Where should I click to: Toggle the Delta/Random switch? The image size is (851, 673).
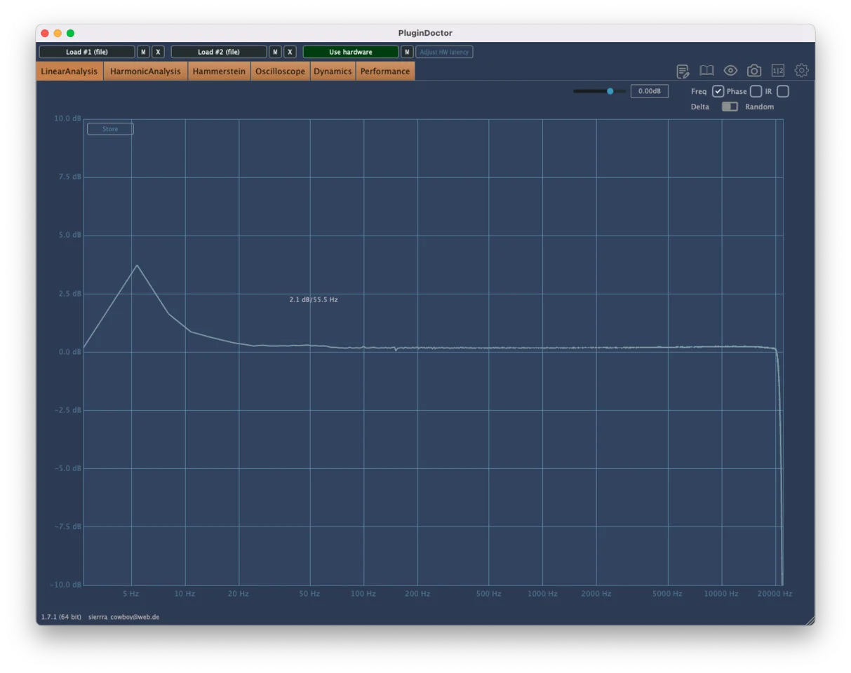pos(730,107)
